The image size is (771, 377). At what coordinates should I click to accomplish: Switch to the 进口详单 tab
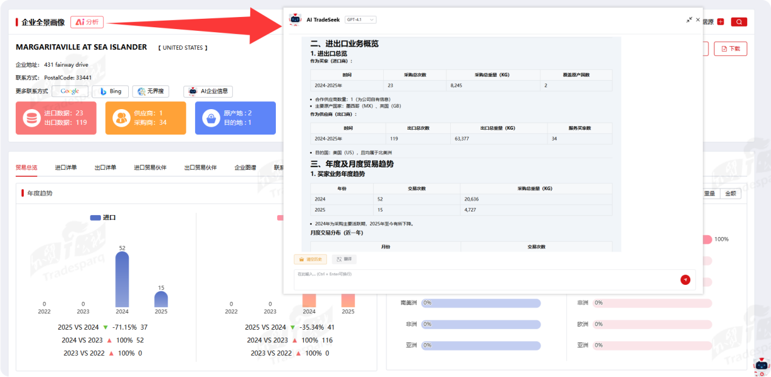coord(66,167)
